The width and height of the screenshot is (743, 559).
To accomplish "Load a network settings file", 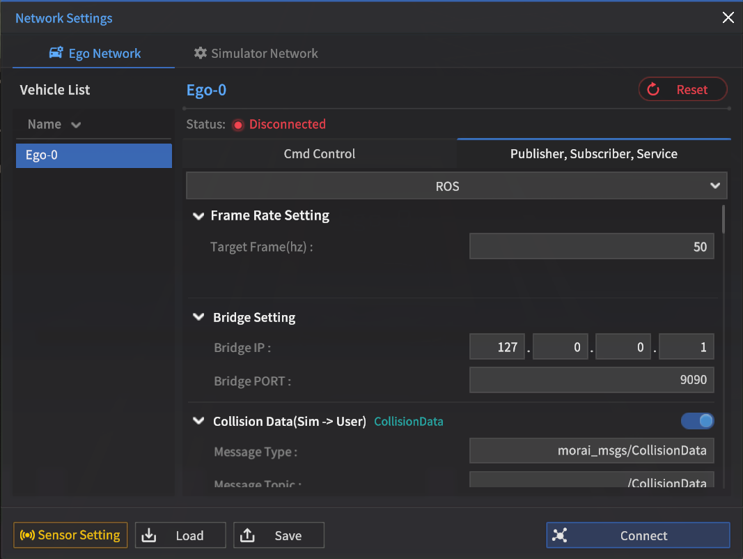I will click(180, 535).
